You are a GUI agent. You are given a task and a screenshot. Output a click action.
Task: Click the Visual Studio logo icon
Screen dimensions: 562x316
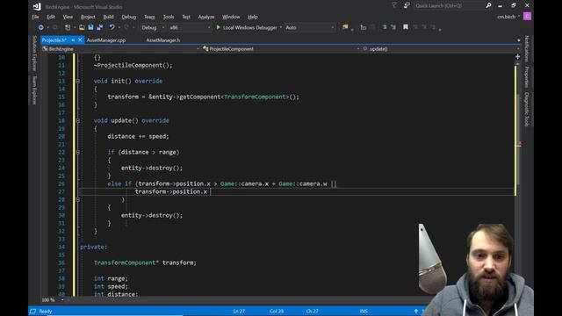[x=37, y=6]
